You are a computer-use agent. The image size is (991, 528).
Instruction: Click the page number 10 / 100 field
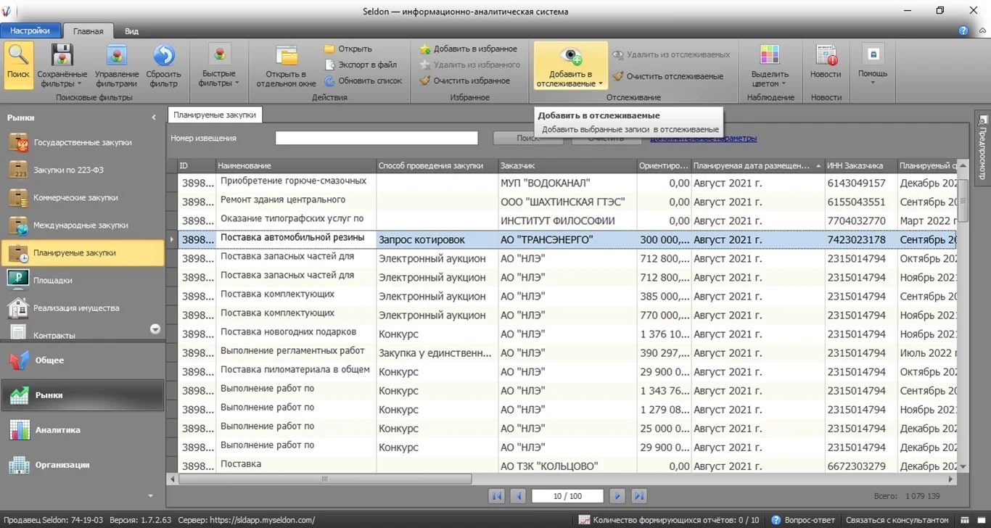(567, 496)
